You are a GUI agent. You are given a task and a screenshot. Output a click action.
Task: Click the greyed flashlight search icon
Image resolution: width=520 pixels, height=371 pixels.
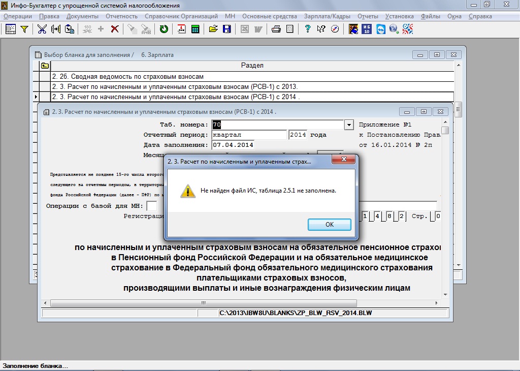coord(132,29)
